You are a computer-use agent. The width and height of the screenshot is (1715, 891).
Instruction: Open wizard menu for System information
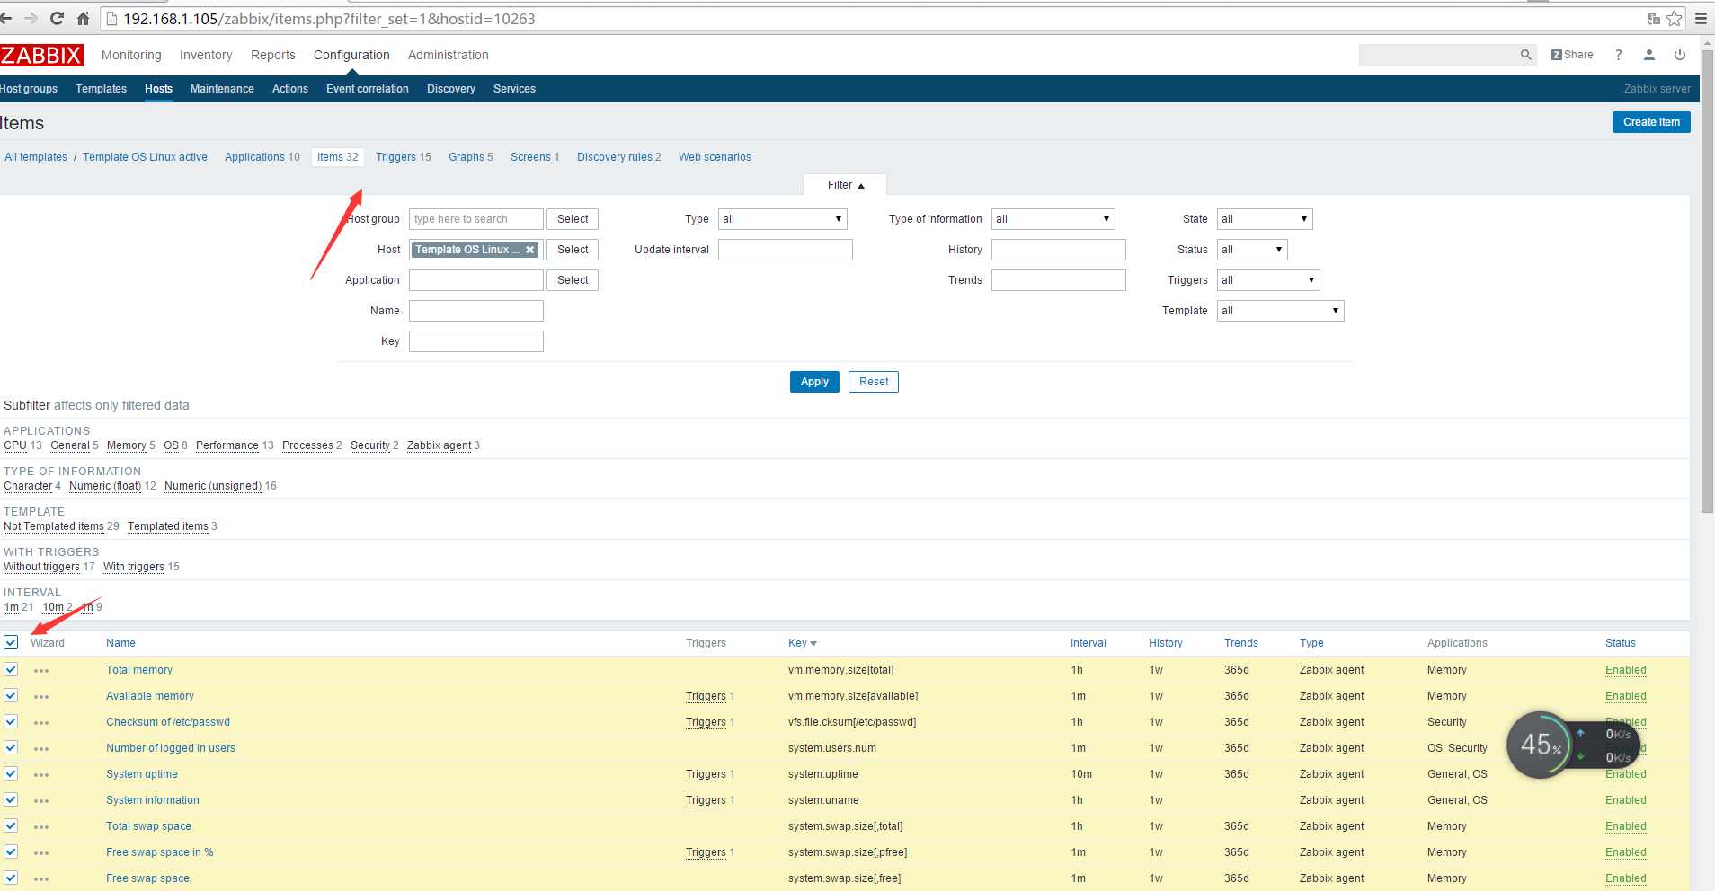[41, 801]
